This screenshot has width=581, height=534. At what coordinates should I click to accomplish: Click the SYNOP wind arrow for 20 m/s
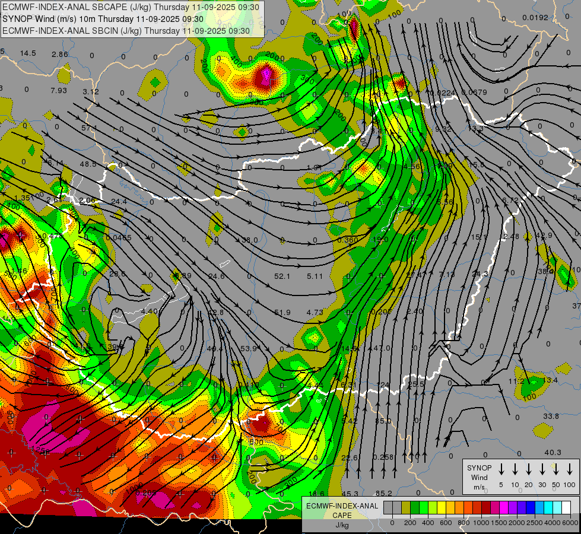[529, 469]
